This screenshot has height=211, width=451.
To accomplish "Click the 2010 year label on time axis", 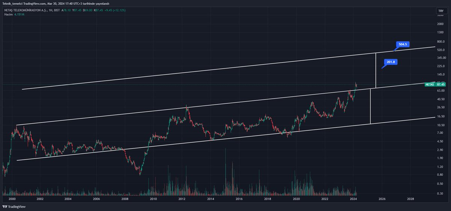I will pyautogui.click(x=153, y=199).
